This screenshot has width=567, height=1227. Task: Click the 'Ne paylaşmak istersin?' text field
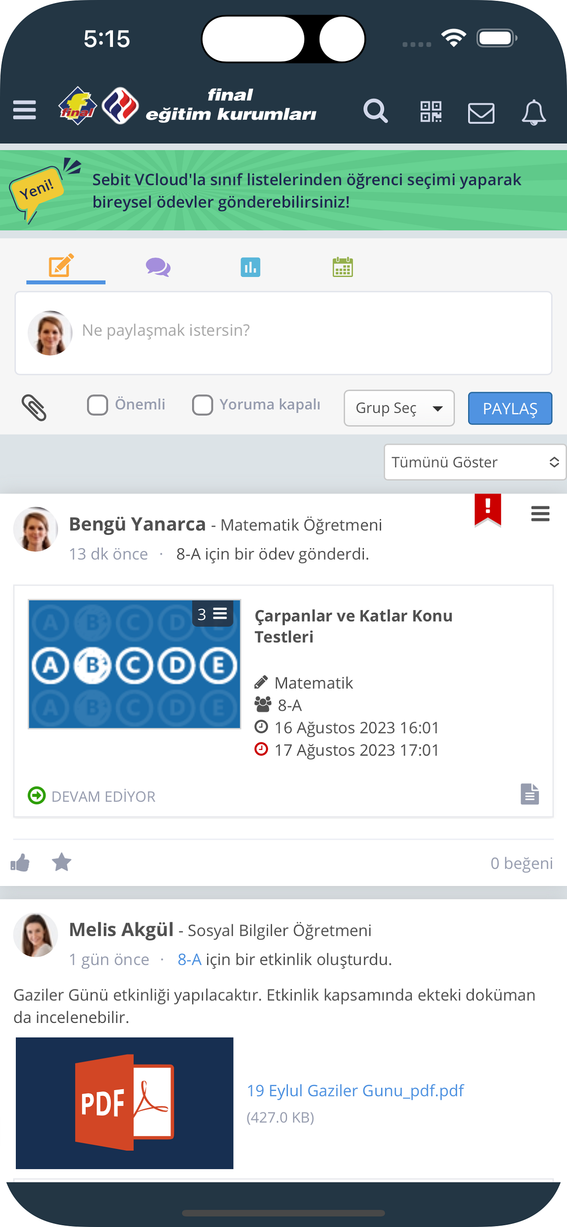point(284,333)
